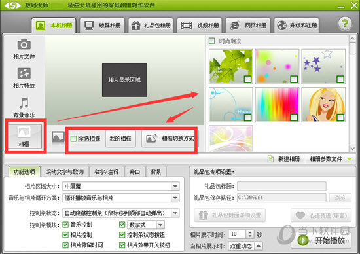Switch to 本机相册 tab
The image size is (360, 254).
pyautogui.click(x=54, y=26)
